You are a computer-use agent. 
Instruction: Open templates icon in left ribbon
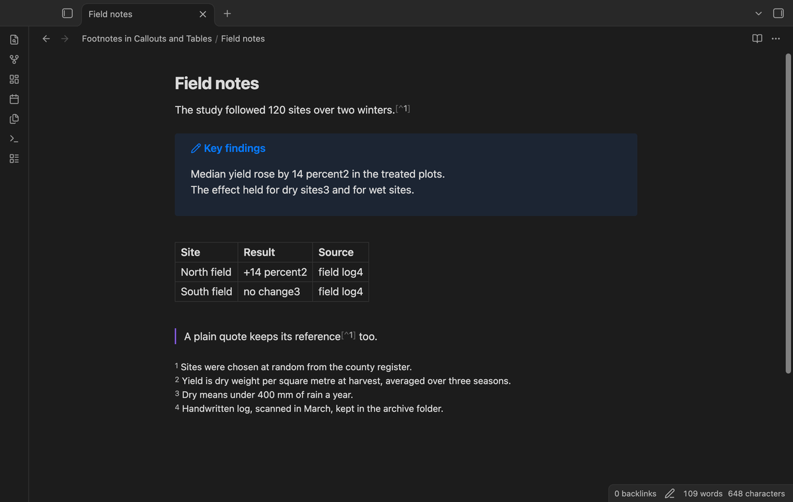[x=15, y=120]
